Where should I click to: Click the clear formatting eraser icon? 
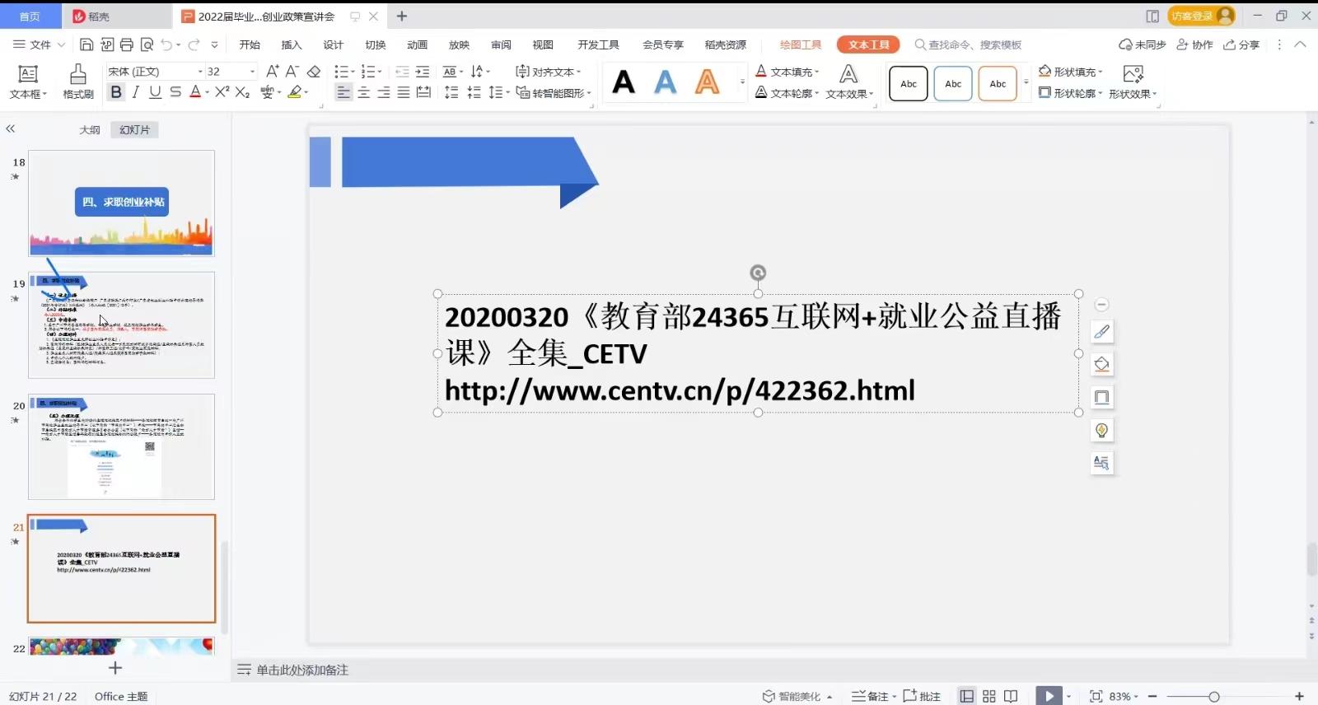tap(314, 72)
